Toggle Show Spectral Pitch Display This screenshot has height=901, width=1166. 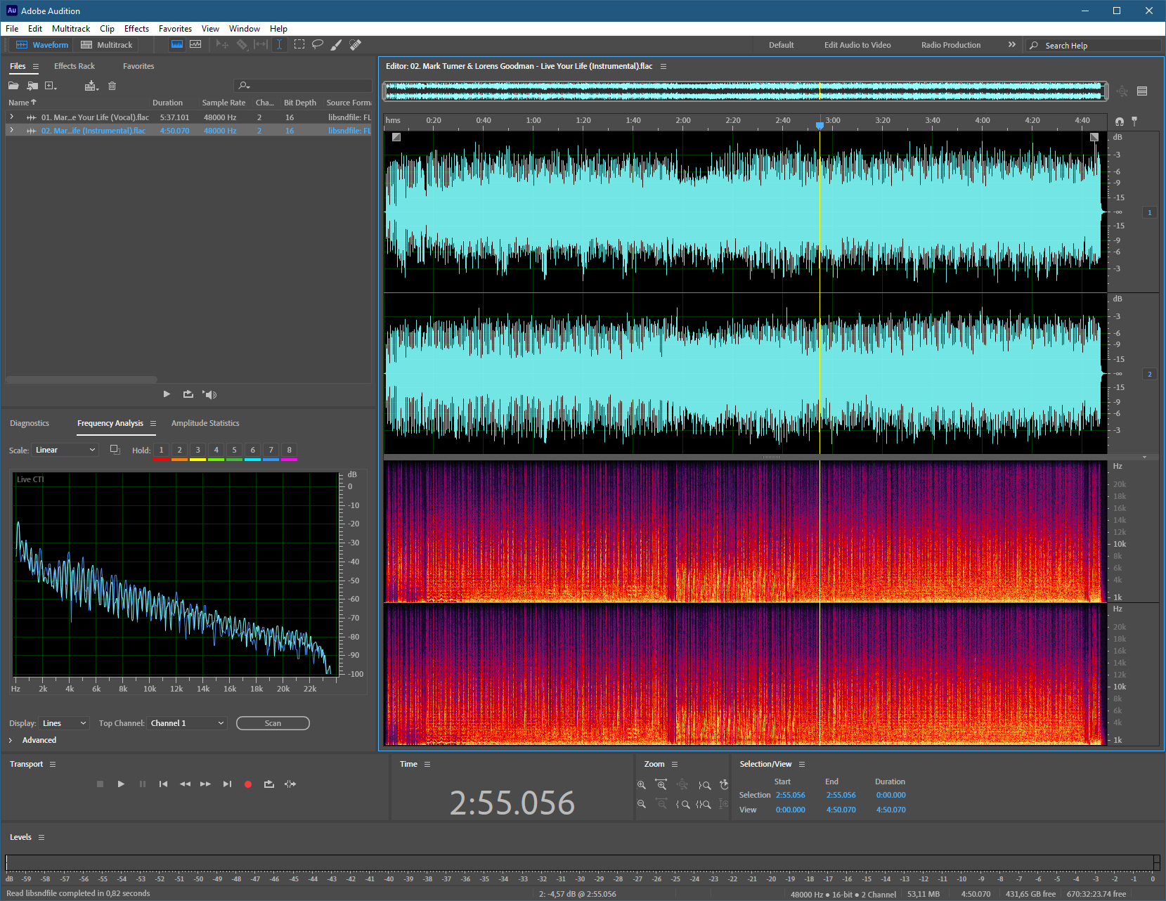[195, 44]
